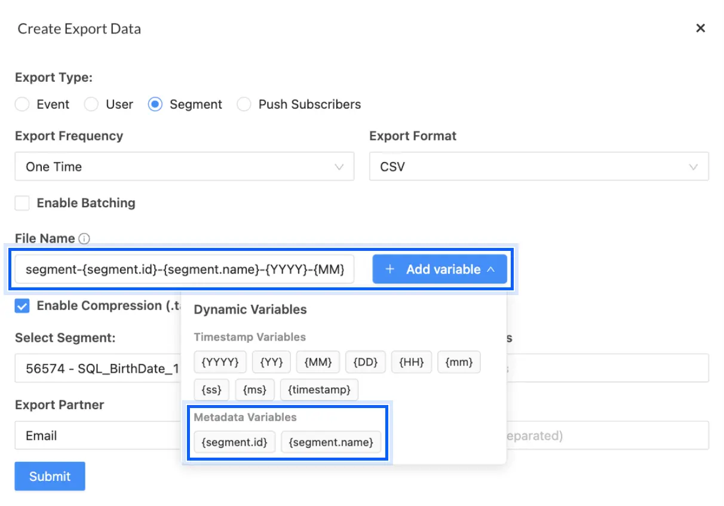Insert the {segment.id} metadata variable
The width and height of the screenshot is (724, 506).
pyautogui.click(x=234, y=443)
